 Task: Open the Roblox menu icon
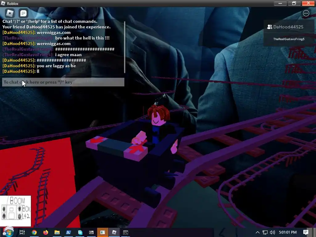click(10, 13)
